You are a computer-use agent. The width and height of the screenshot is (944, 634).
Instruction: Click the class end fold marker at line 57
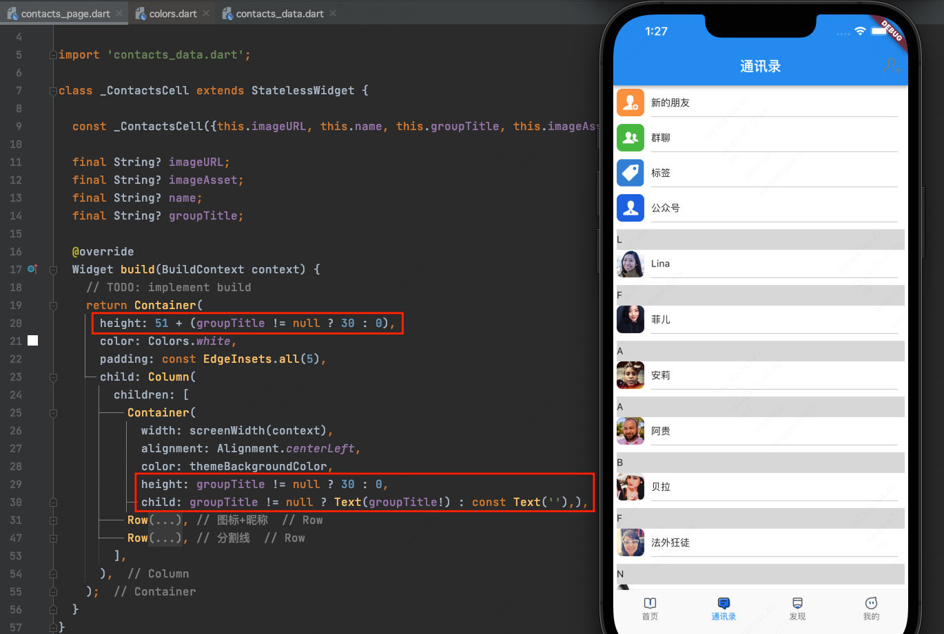click(53, 627)
